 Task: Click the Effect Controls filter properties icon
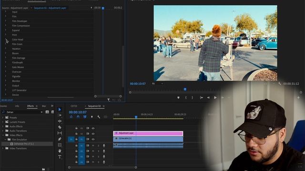[109, 100]
